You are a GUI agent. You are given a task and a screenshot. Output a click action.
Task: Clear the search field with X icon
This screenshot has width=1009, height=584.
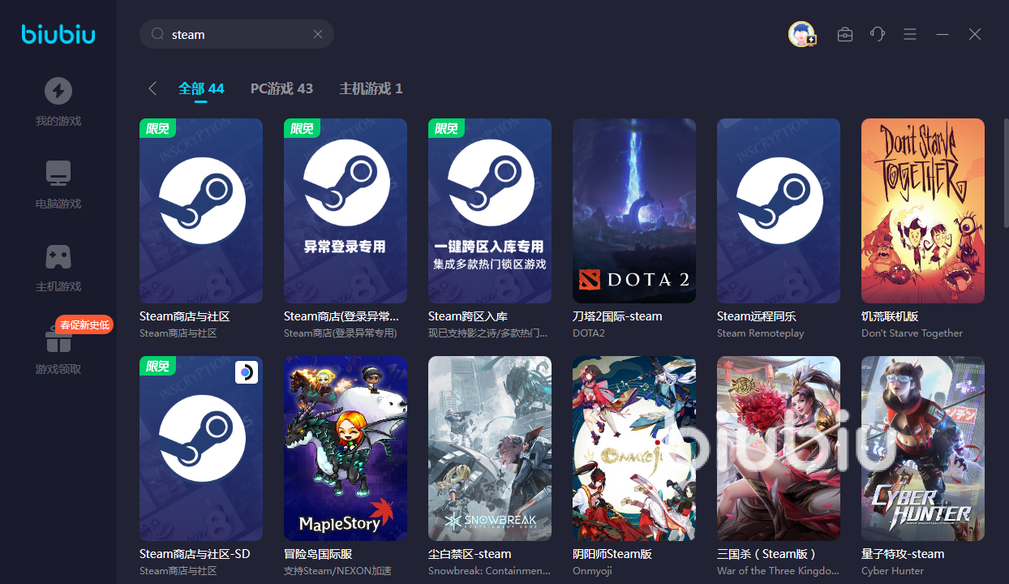pos(318,34)
